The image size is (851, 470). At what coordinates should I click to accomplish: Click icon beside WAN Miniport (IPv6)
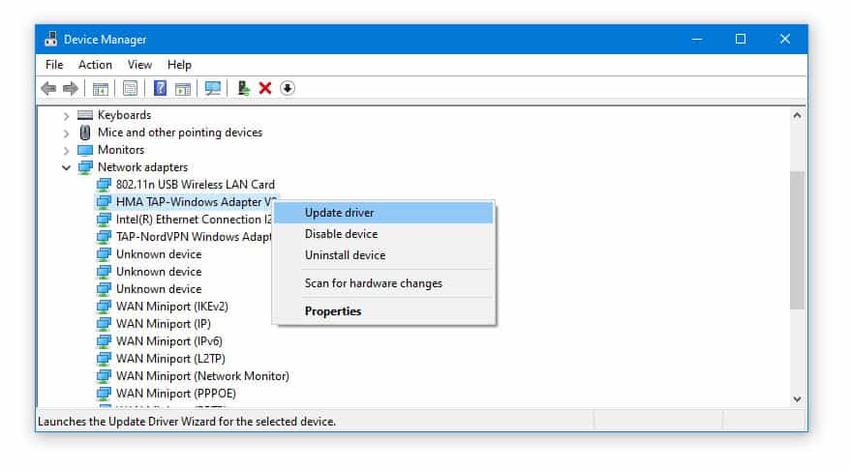[x=104, y=341]
